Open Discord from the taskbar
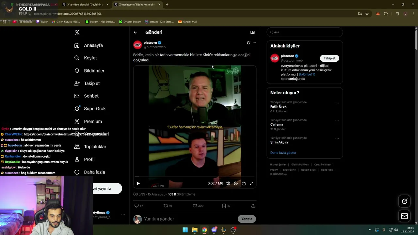The height and width of the screenshot is (235, 418). point(214,230)
